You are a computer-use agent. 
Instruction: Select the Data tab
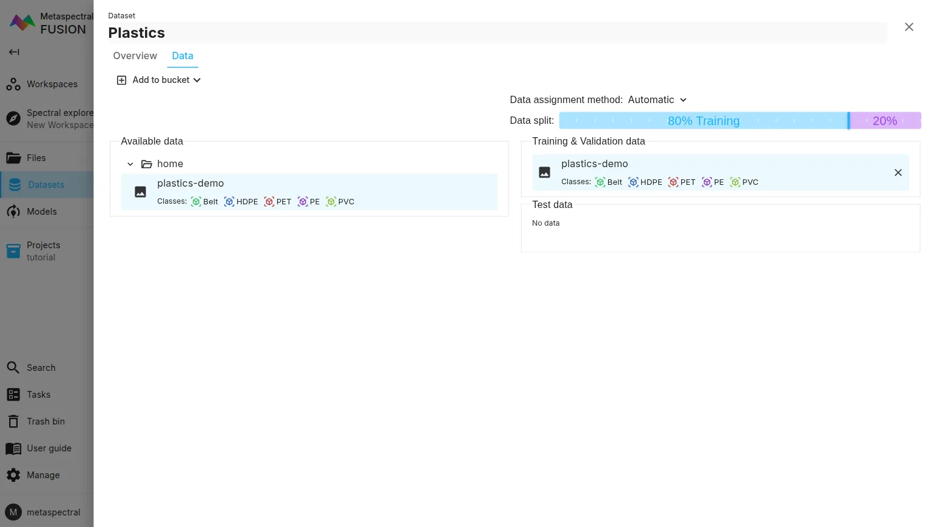[x=182, y=56]
